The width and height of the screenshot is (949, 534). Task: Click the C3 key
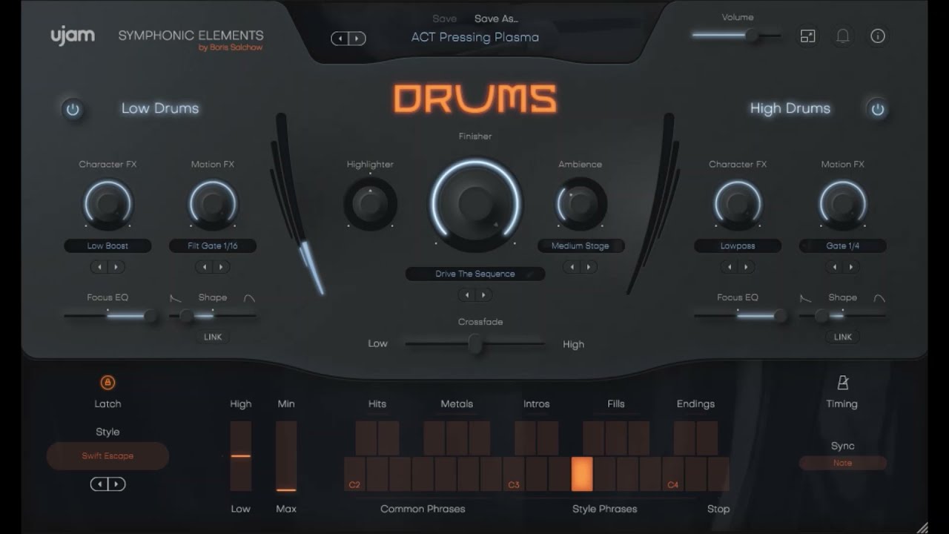[514, 475]
